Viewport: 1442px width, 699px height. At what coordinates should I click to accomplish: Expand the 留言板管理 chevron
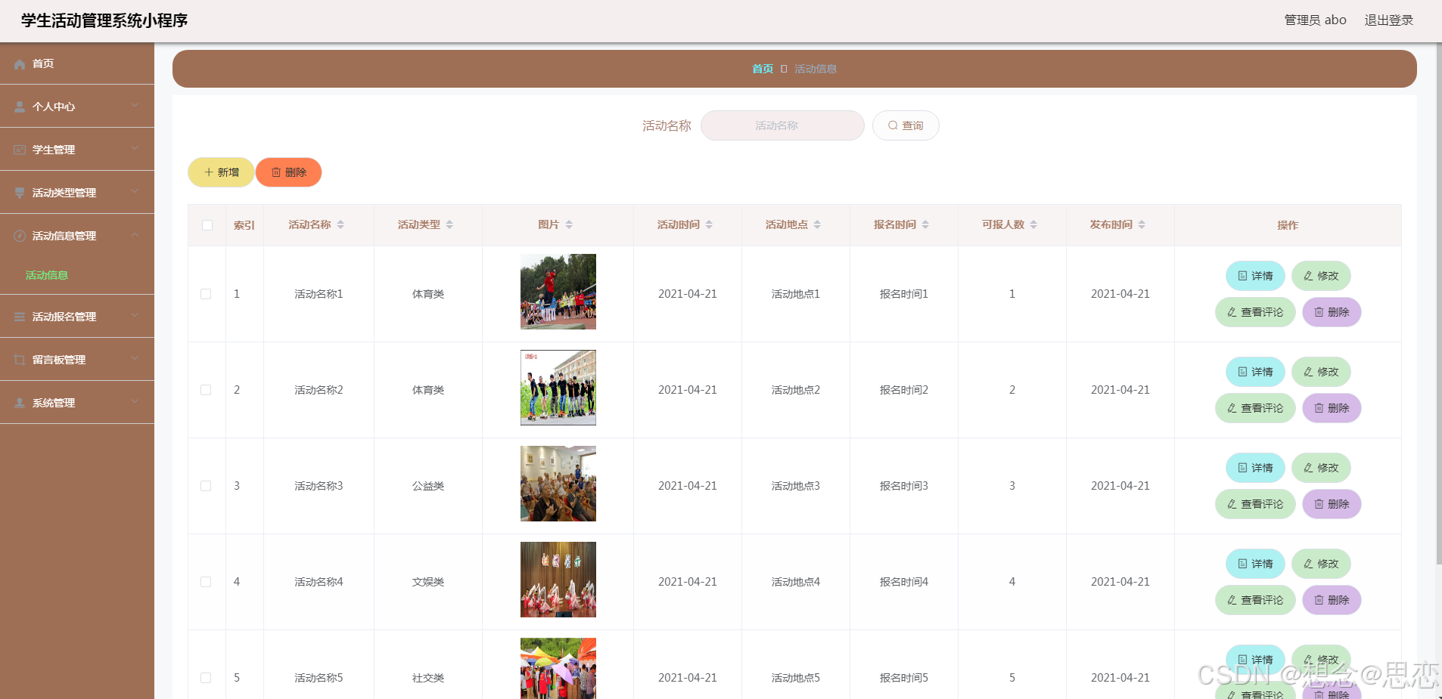pos(135,359)
